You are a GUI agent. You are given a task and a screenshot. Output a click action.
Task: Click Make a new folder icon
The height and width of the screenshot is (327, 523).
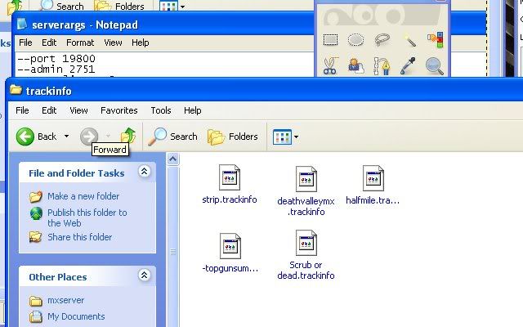click(x=36, y=196)
